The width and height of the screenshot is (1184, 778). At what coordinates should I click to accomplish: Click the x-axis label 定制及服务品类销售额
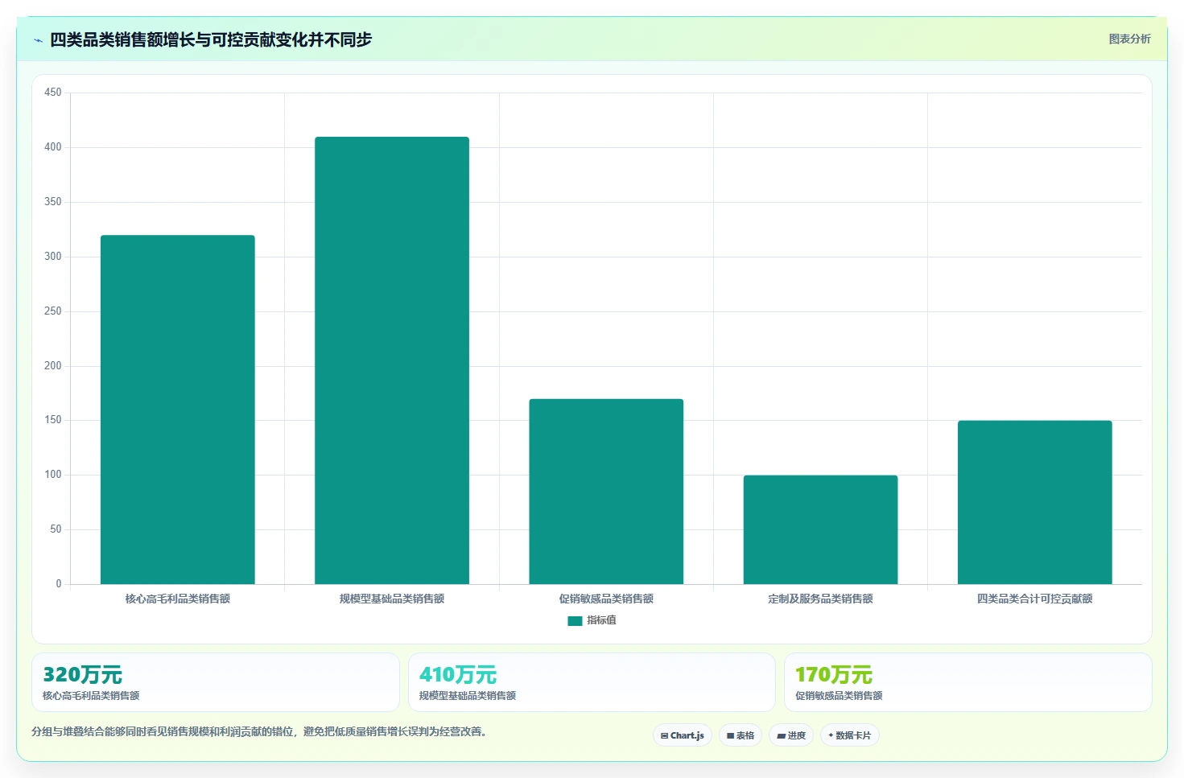[820, 599]
